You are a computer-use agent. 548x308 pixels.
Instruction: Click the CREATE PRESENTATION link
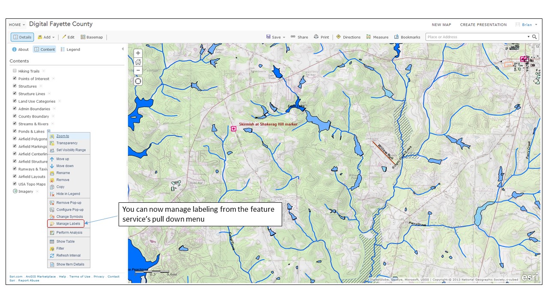coord(483,25)
